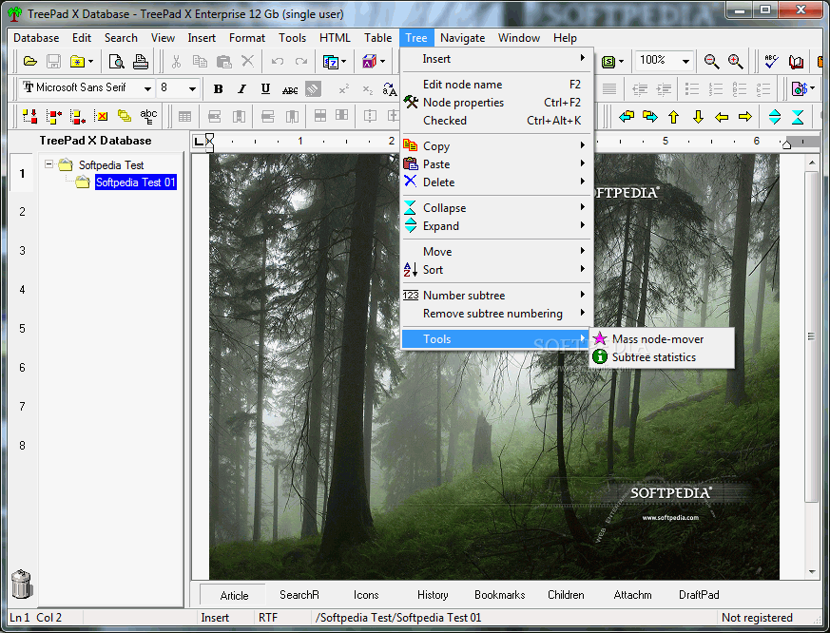Click the yellow down arrow icon

click(698, 117)
